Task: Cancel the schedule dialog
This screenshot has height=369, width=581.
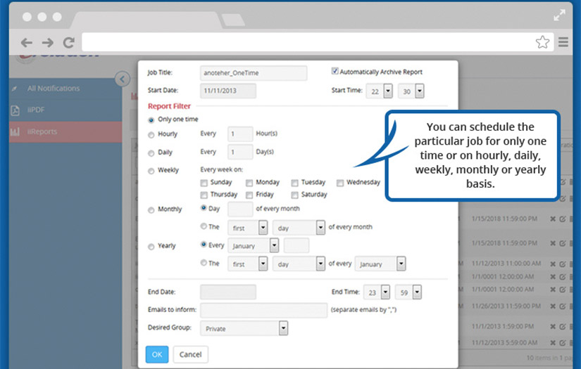Action: pyautogui.click(x=190, y=354)
